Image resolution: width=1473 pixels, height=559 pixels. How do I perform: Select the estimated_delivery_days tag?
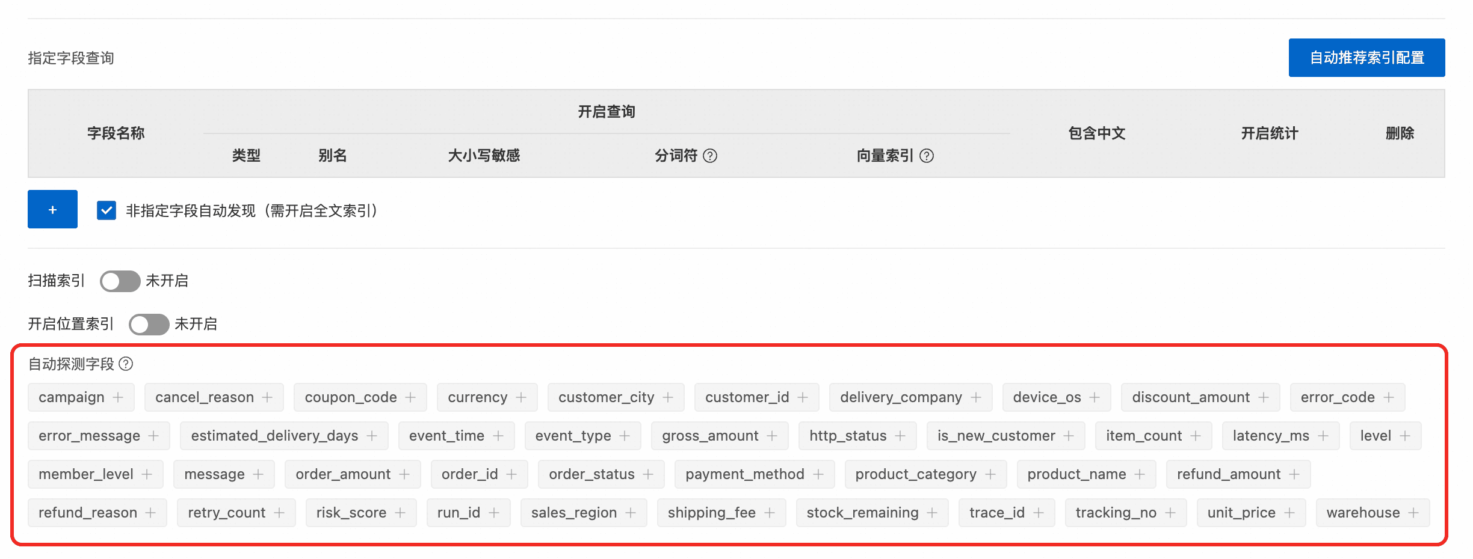click(284, 436)
